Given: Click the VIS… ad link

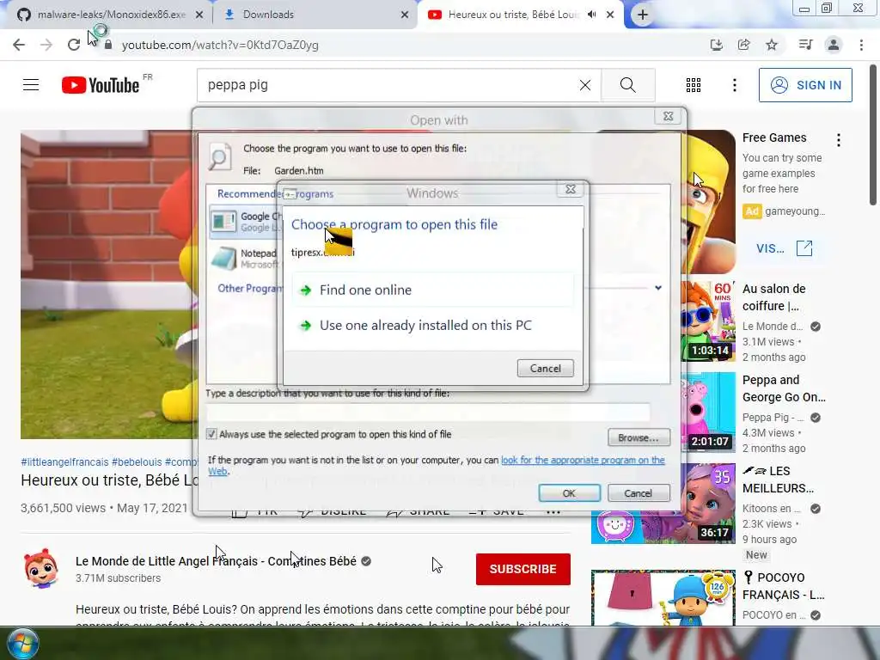Looking at the screenshot, I should coord(770,248).
